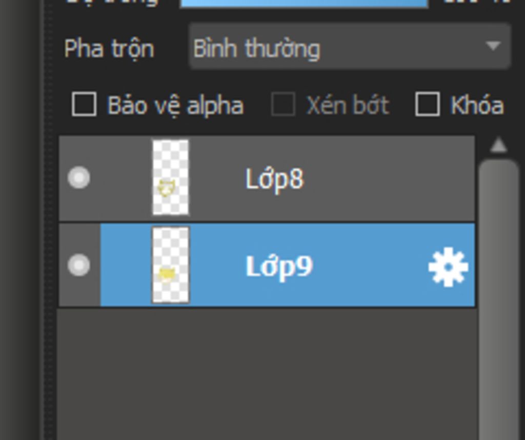Enable the Bảo vệ alpha checkbox
This screenshot has height=440, width=525.
84,104
